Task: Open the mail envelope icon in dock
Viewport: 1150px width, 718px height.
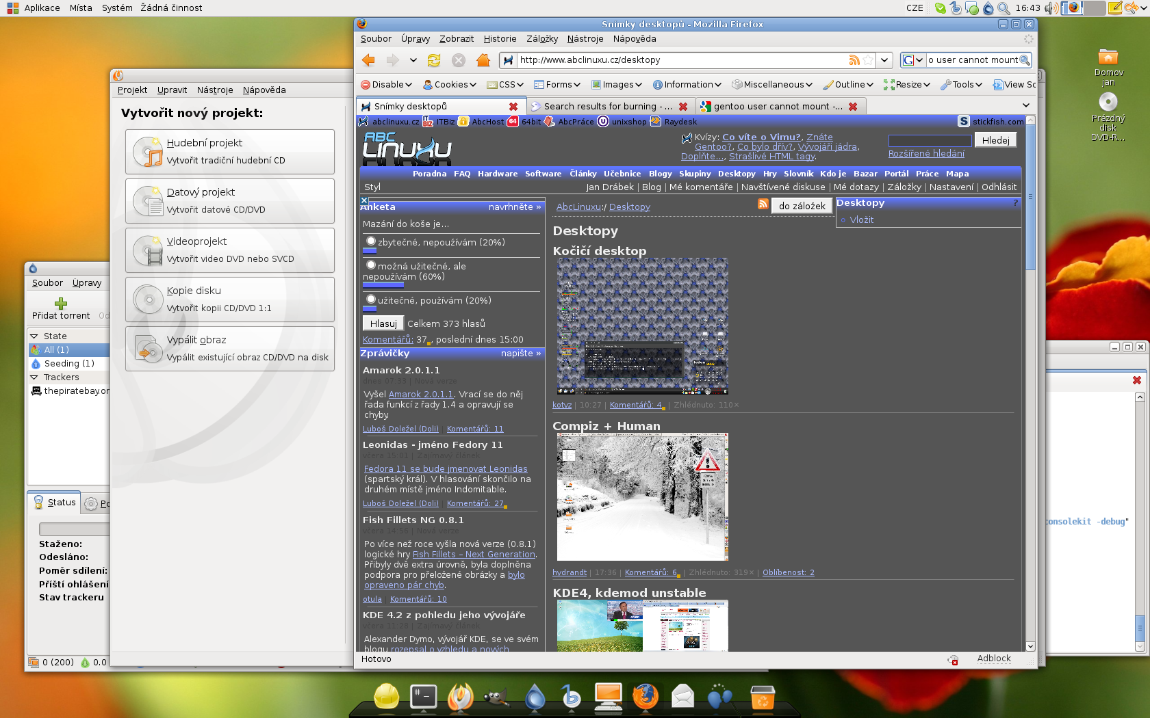Action: [682, 697]
